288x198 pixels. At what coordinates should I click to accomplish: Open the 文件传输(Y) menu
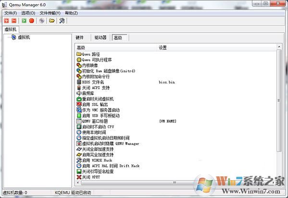[x=50, y=13]
